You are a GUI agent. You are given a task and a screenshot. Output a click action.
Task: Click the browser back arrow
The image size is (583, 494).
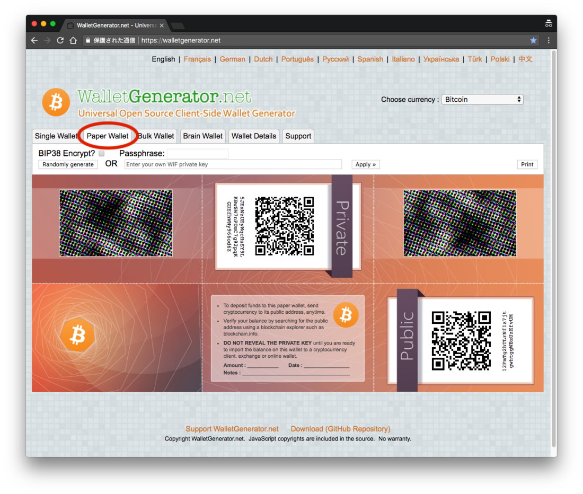point(34,40)
